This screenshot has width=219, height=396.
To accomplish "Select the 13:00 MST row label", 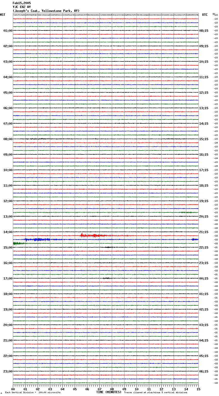I will (8, 217).
